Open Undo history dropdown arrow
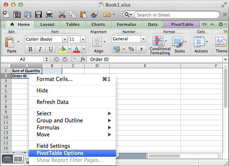Image resolution: width=229 pixels, height=166 pixels. (114, 14)
